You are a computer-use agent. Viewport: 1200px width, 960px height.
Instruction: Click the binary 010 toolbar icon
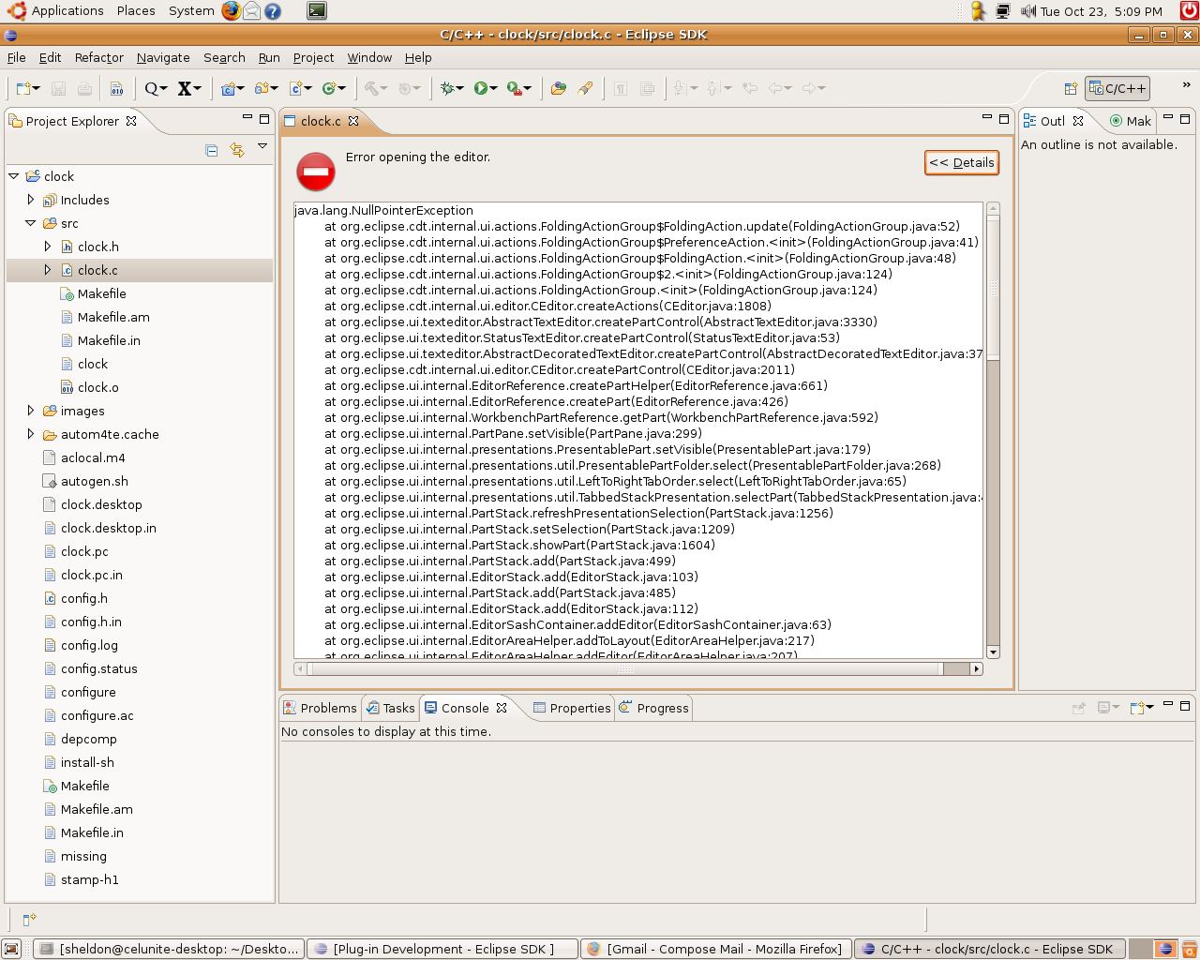coord(117,88)
